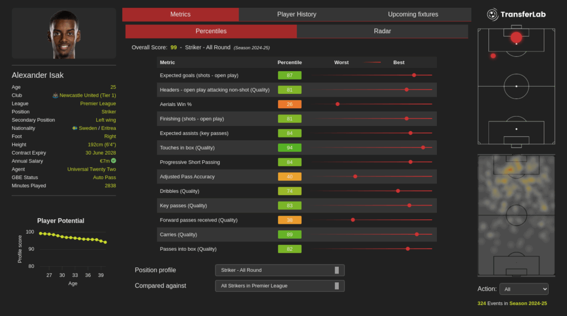Click the small left wing position dot
567x316 pixels.
pos(493,56)
